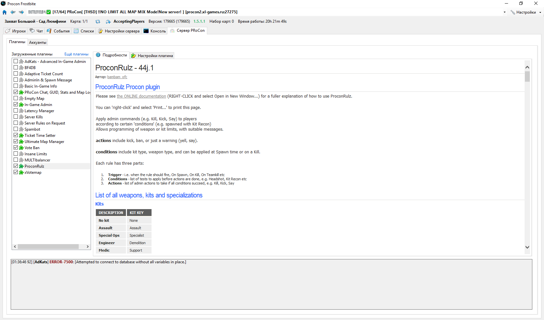
Task: Click the Procon Frostbite app icon
Action: pyautogui.click(x=3, y=4)
